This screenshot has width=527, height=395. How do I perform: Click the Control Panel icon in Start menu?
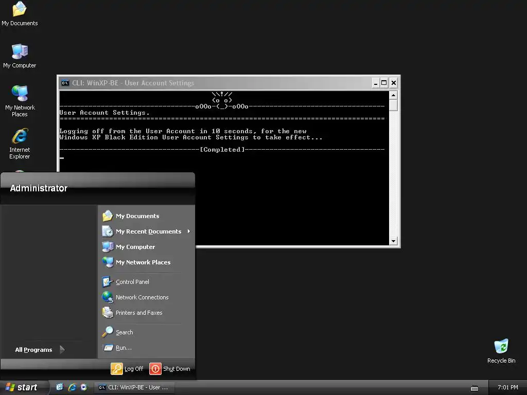click(x=108, y=281)
